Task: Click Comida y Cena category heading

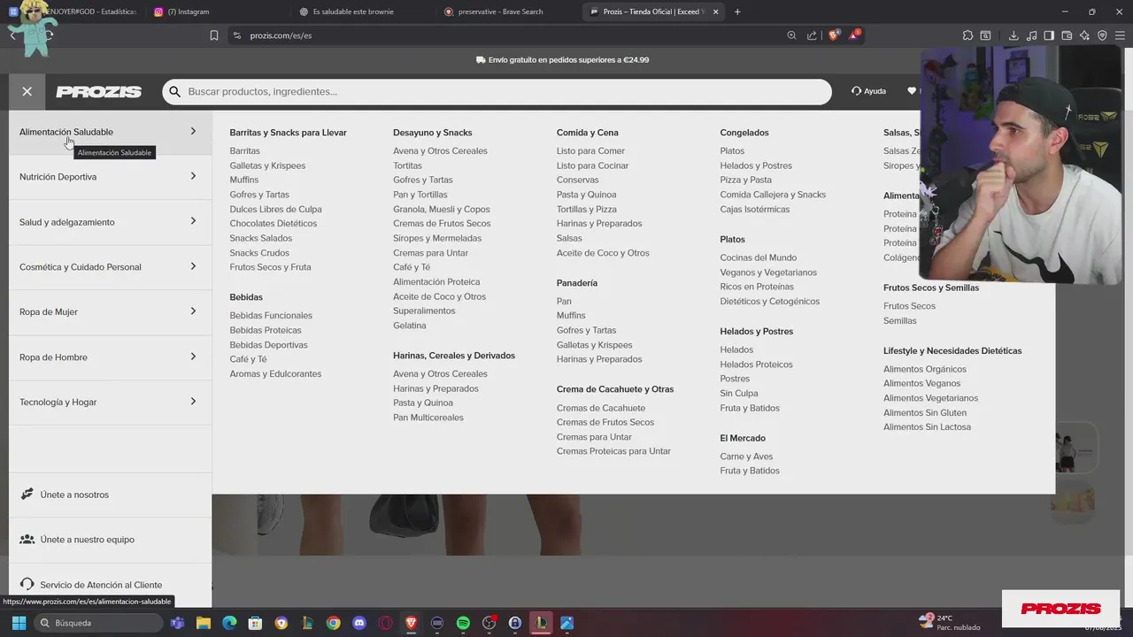Action: [587, 133]
